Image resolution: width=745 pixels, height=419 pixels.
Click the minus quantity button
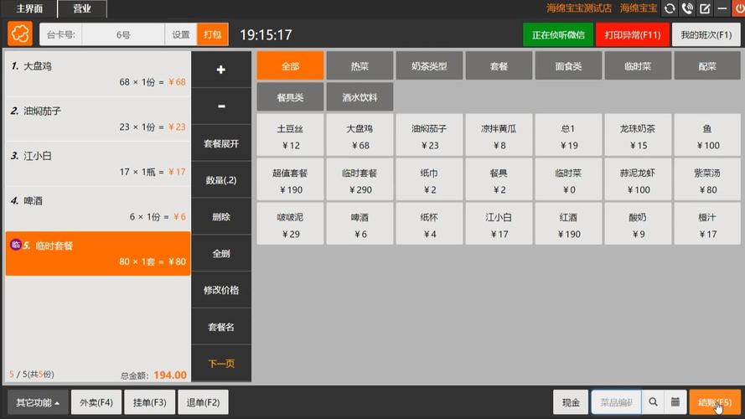coord(221,106)
